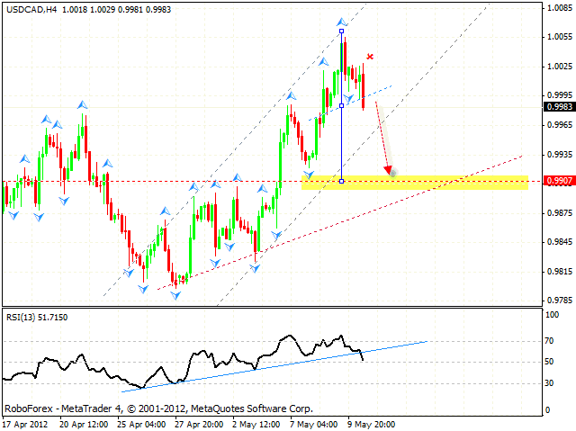Click the black RSI curve at its peak
The height and width of the screenshot is (431, 576).
pos(288,337)
